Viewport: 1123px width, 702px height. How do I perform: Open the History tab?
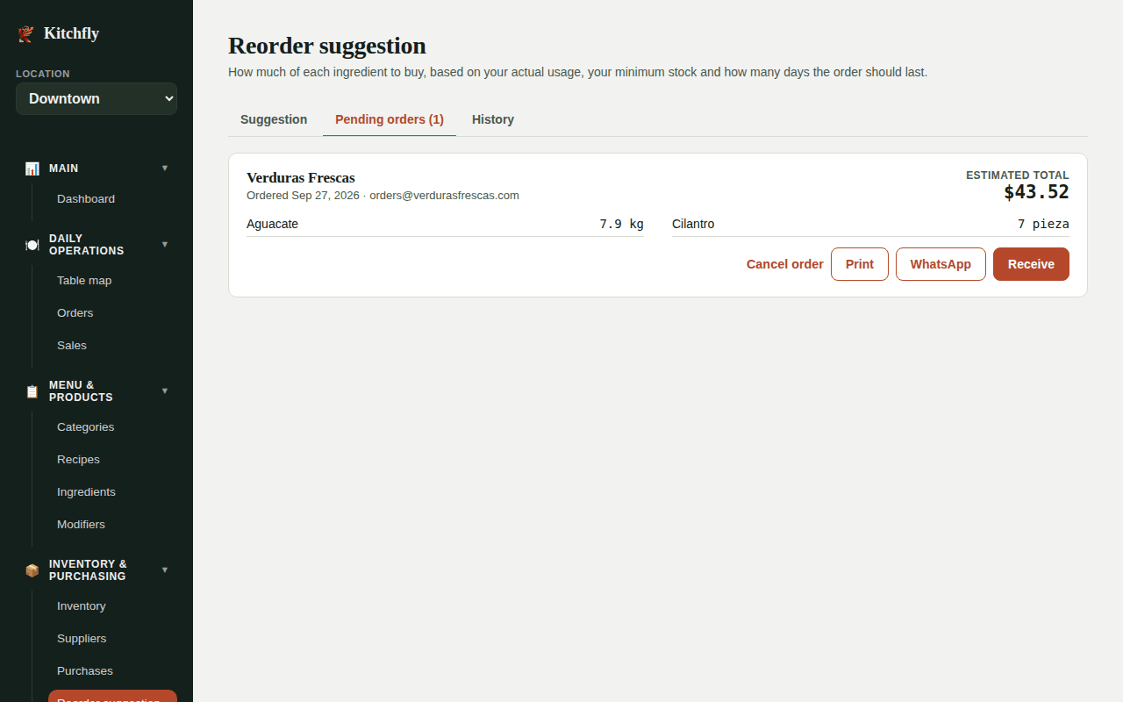point(493,119)
